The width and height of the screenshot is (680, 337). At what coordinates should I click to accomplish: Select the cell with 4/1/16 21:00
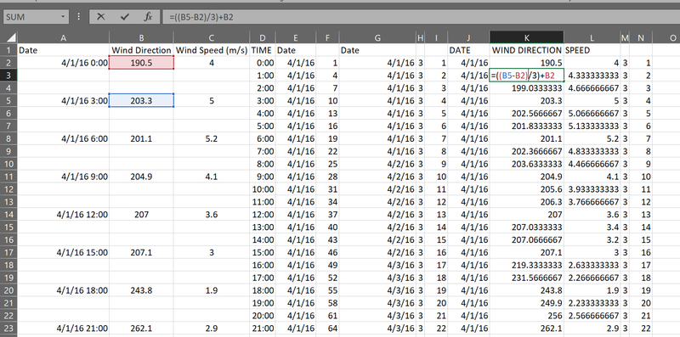click(x=63, y=329)
